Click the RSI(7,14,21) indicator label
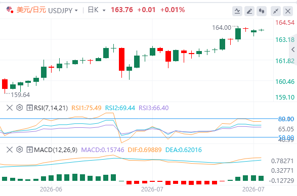Image resolution: width=297 pixels, height=196 pixels. tap(51, 108)
